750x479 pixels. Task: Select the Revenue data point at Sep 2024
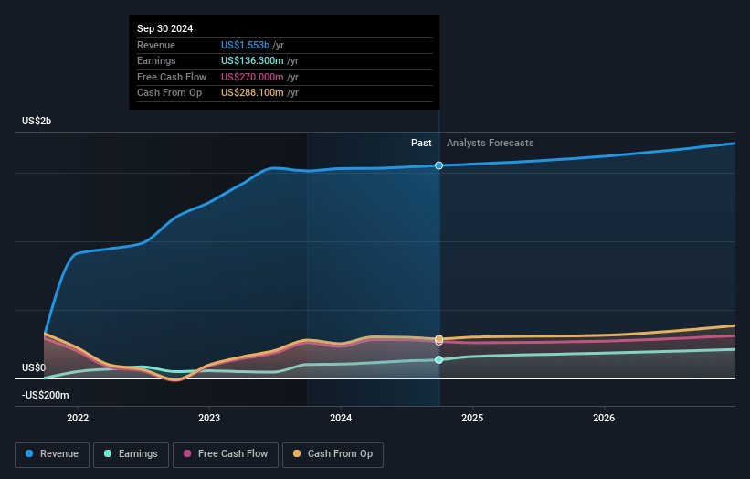click(x=438, y=165)
